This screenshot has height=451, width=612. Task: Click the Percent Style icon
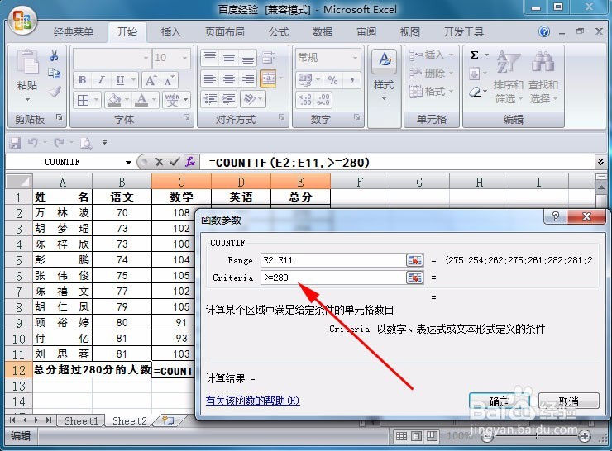tap(332, 80)
